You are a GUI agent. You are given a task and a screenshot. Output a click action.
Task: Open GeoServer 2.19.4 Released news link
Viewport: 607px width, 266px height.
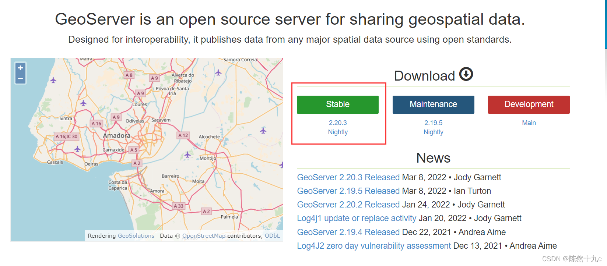348,232
